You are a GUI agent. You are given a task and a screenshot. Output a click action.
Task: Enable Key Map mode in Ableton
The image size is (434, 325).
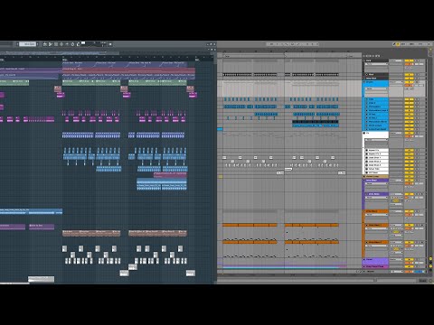point(403,44)
